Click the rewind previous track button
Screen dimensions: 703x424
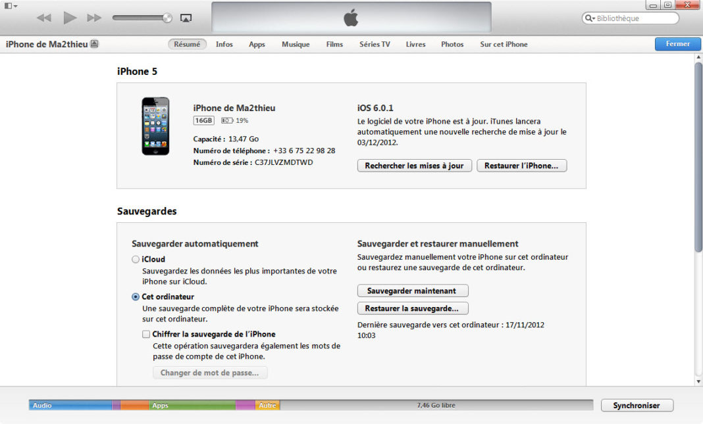click(43, 18)
